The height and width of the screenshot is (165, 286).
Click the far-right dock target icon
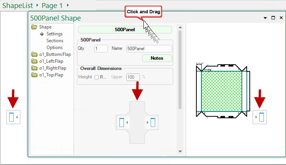(x=261, y=117)
